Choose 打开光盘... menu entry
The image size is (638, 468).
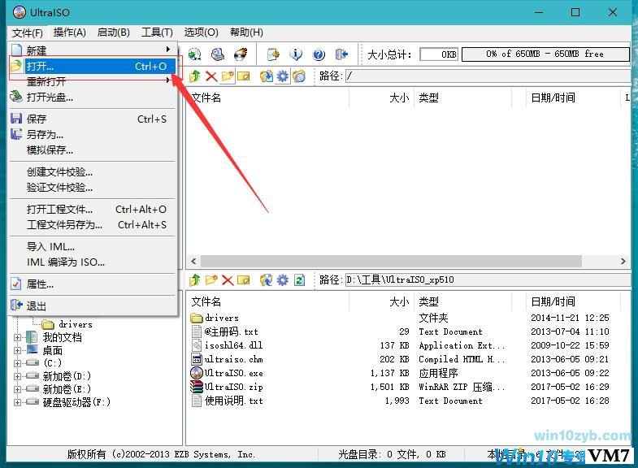[93, 97]
